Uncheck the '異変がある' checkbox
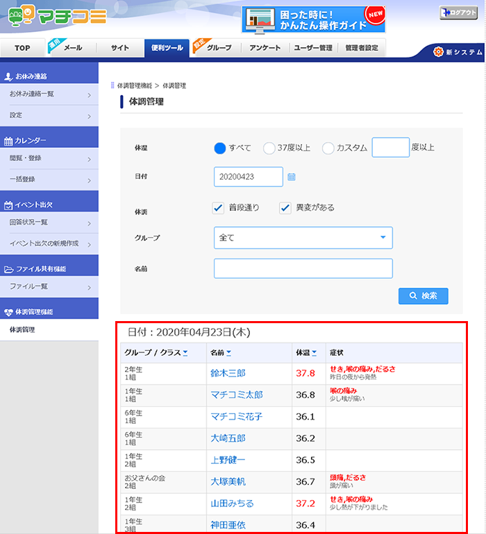 point(285,207)
